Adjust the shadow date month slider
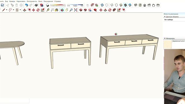185x104 pixels. coord(58,5)
